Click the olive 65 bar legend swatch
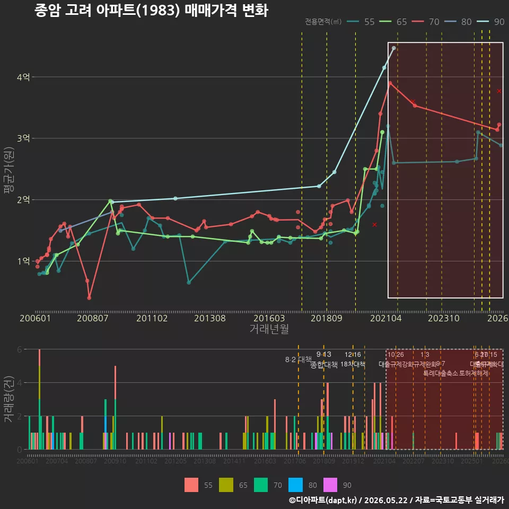 point(226,485)
